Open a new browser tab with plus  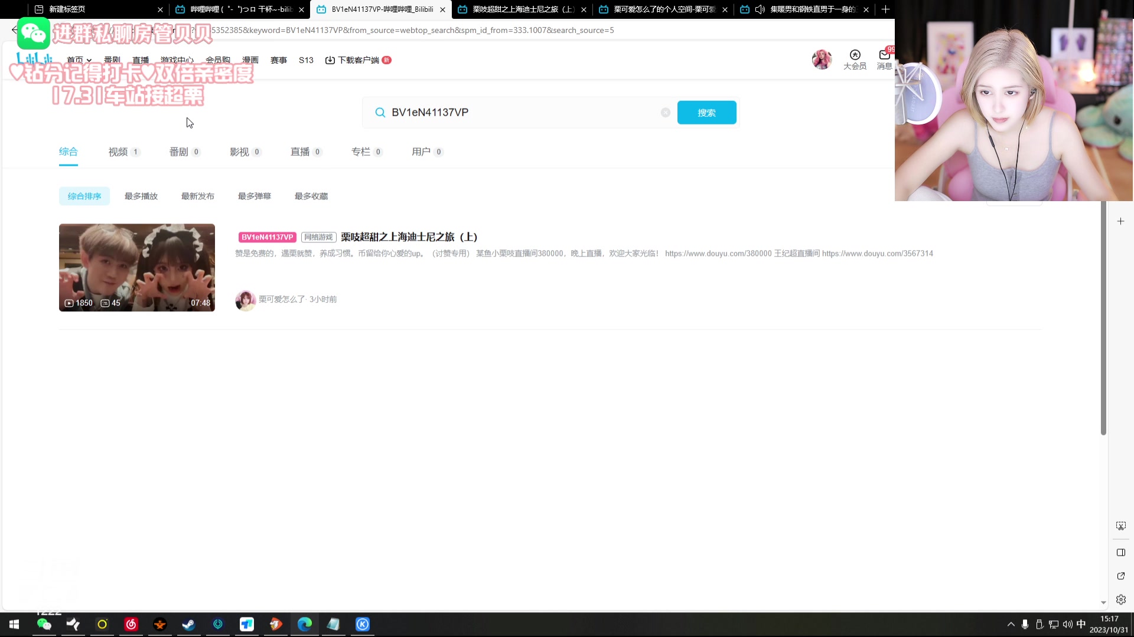[885, 9]
